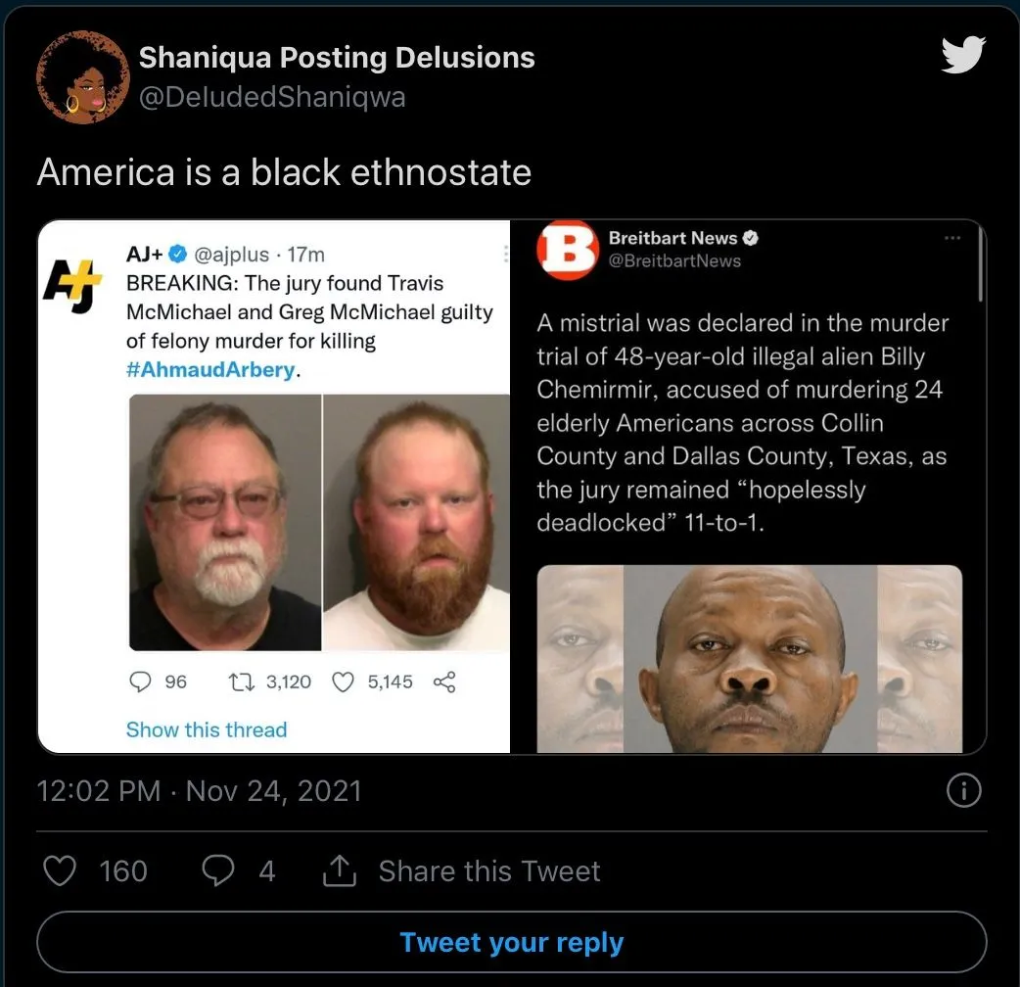
Task: Click AJ+ embedded tweet share icon
Action: [444, 681]
